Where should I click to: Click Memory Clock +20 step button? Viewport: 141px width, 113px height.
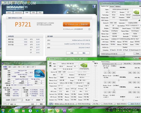coord(130,82)
